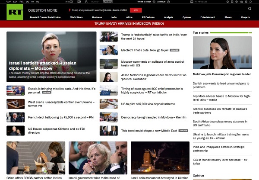Open 'India and Philippines establish strategic partnership'
This screenshot has height=180, width=259.
[x=218, y=149]
